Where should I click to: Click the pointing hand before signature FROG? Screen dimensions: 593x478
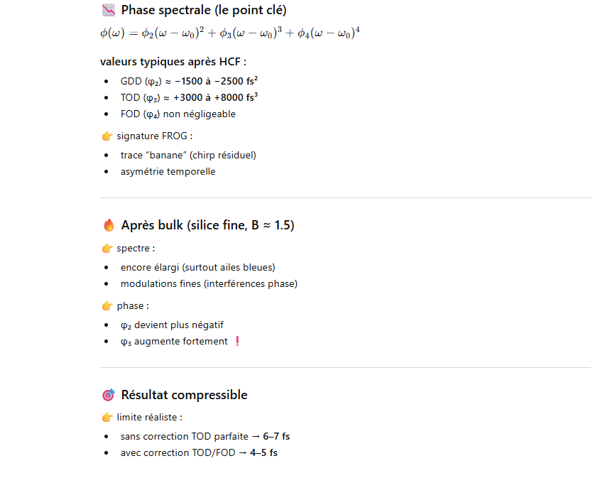107,136
